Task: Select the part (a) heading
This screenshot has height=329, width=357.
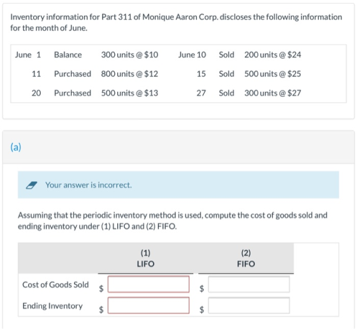Action: coord(16,147)
